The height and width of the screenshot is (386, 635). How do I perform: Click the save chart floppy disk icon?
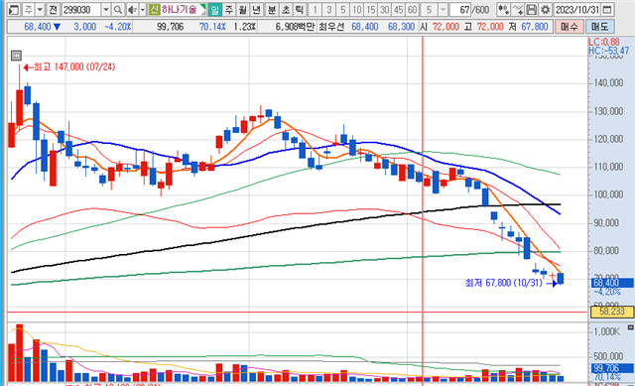pos(532,9)
